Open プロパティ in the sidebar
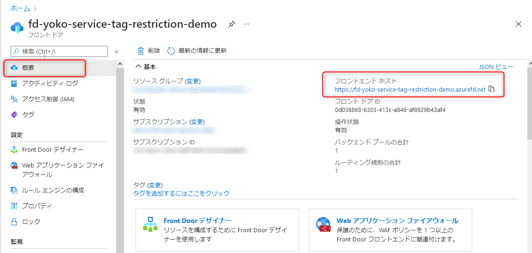 [x=37, y=205]
